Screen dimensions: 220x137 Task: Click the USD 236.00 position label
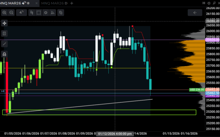coord(197,90)
